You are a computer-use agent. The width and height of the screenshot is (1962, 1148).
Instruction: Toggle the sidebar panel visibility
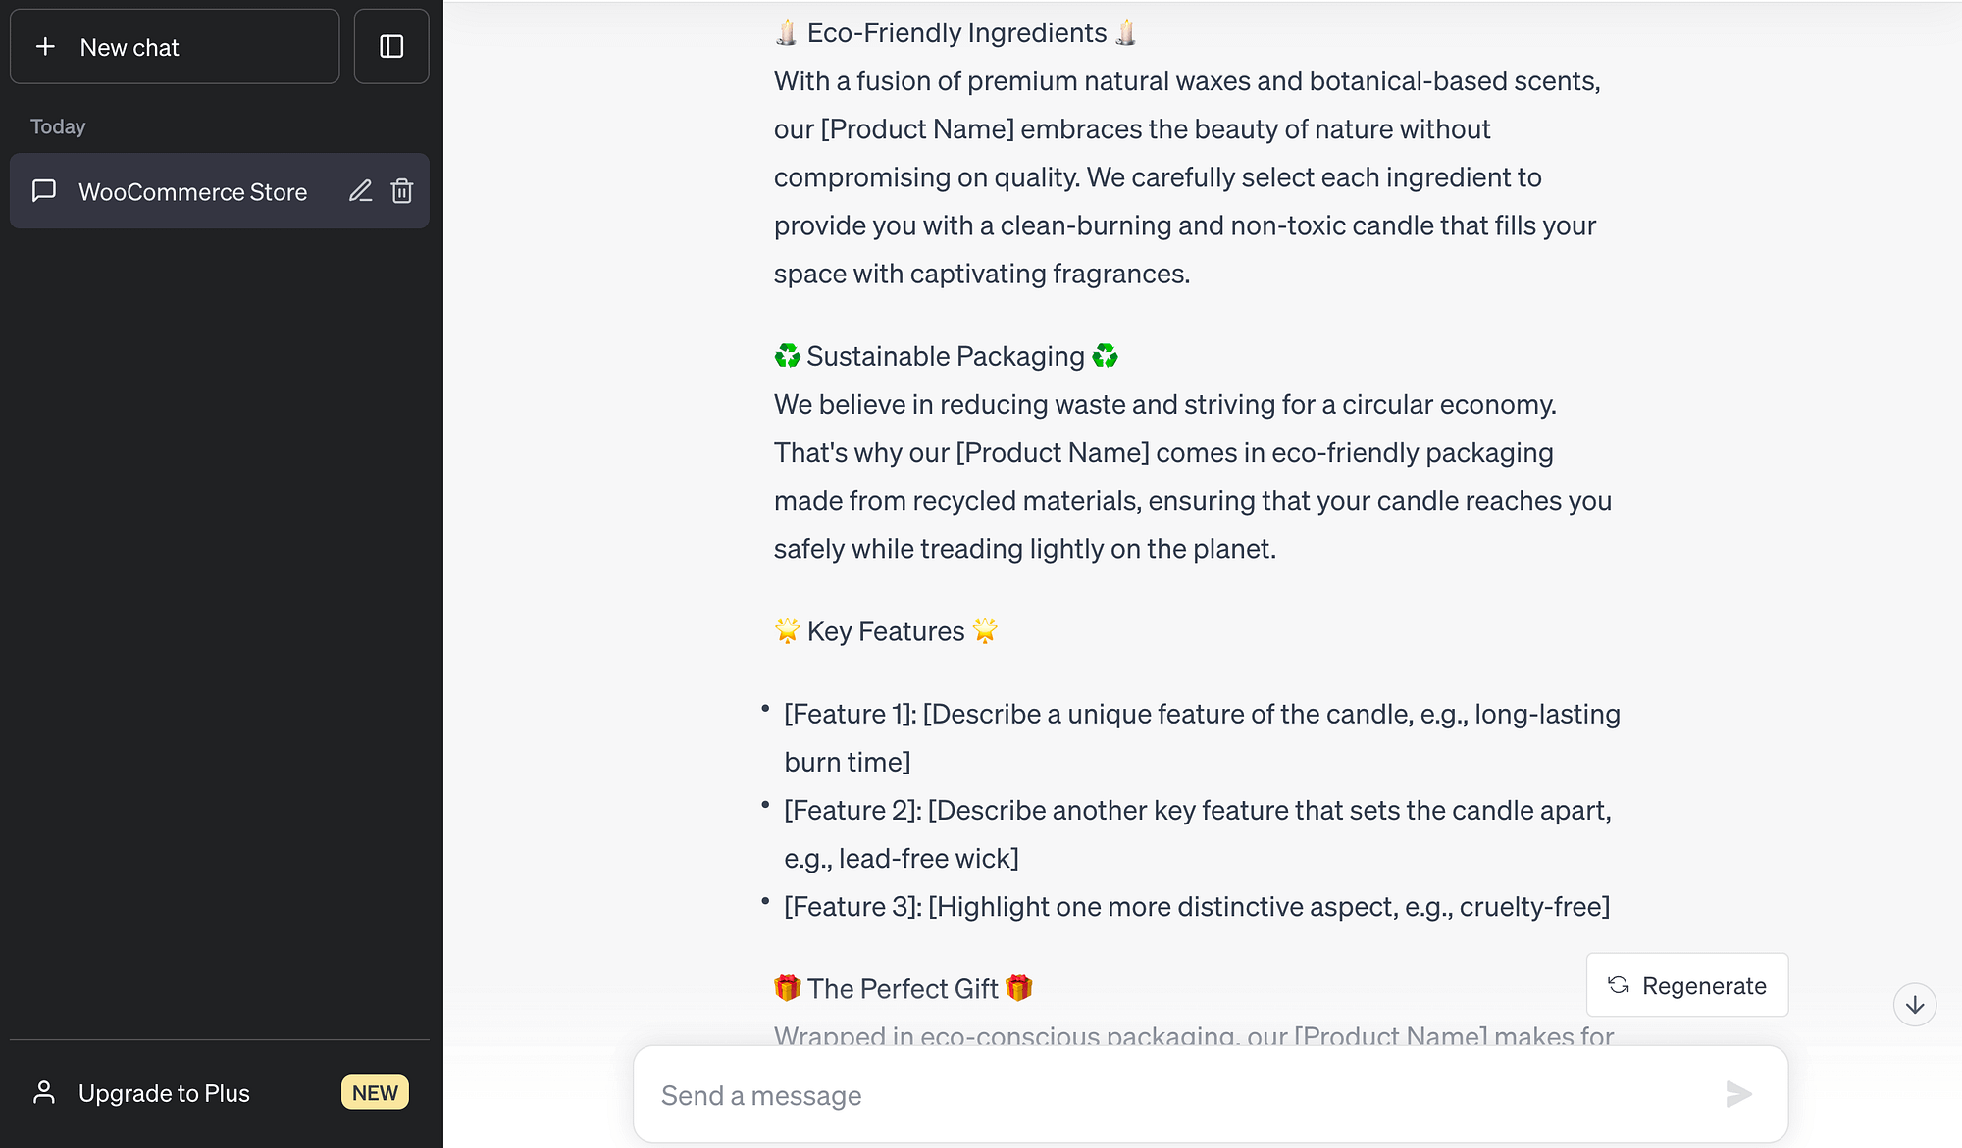click(392, 45)
